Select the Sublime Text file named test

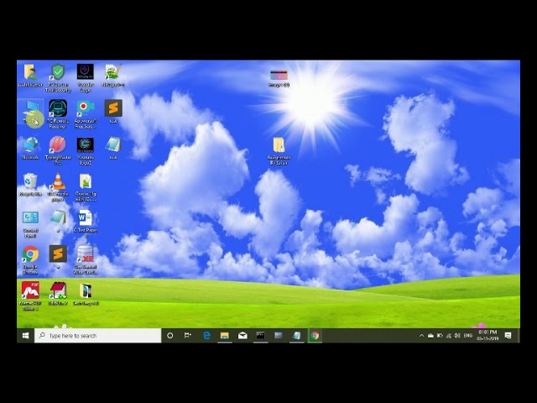113,112
